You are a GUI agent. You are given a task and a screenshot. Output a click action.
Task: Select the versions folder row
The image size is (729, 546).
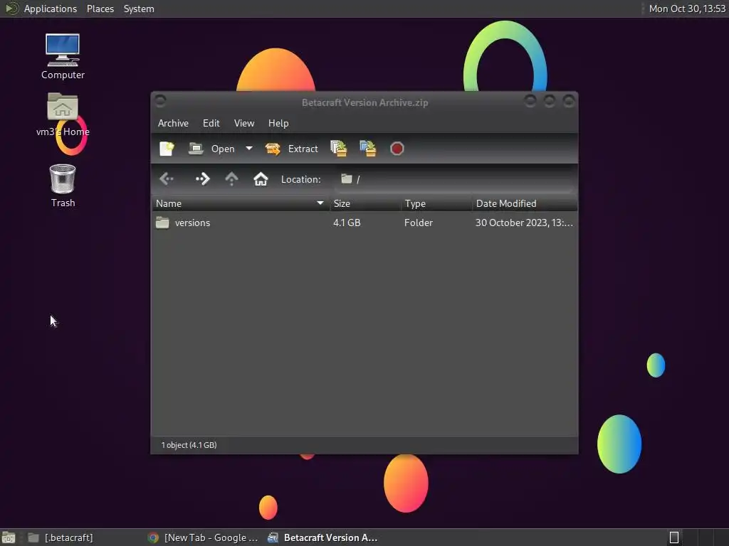click(x=364, y=223)
